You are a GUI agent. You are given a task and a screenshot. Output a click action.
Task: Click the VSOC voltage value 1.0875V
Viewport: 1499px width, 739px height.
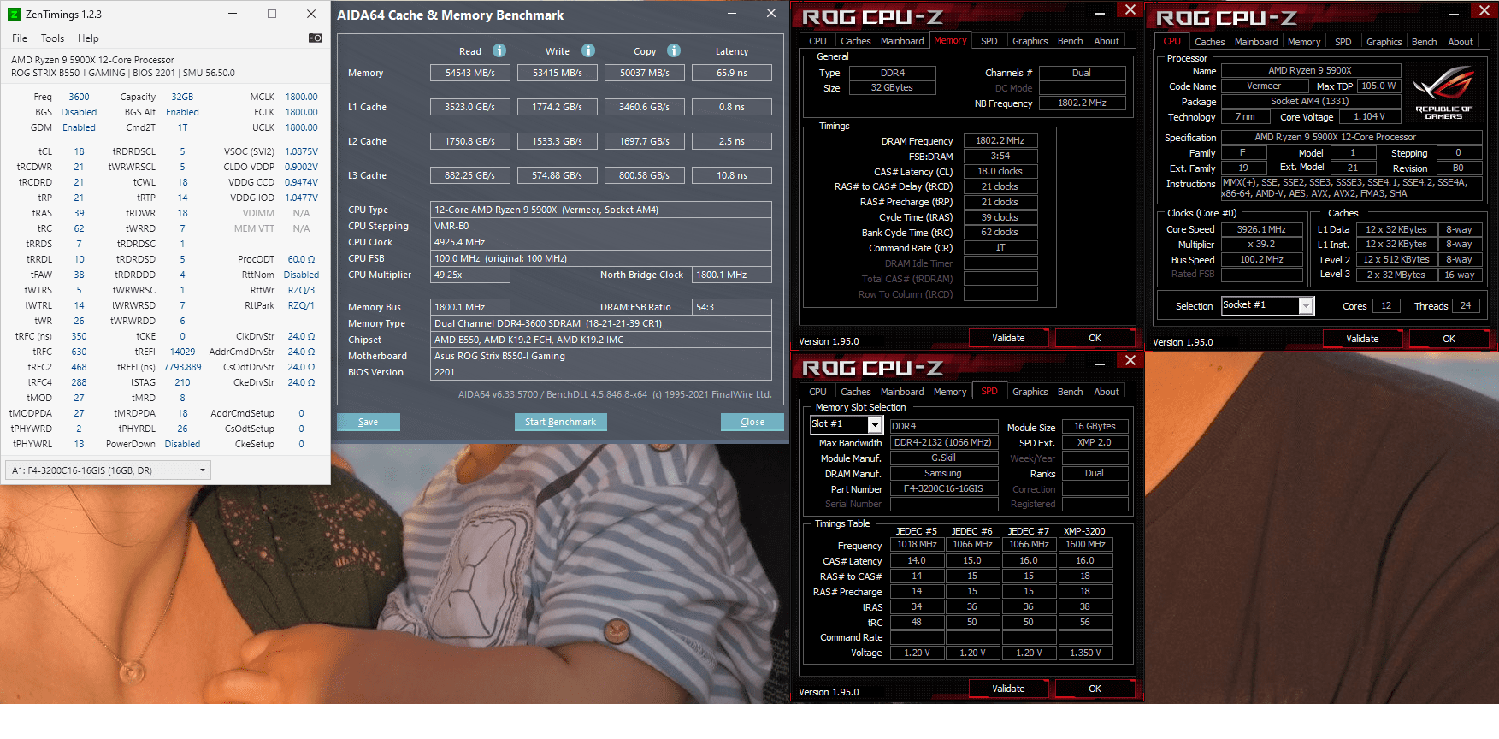click(301, 151)
